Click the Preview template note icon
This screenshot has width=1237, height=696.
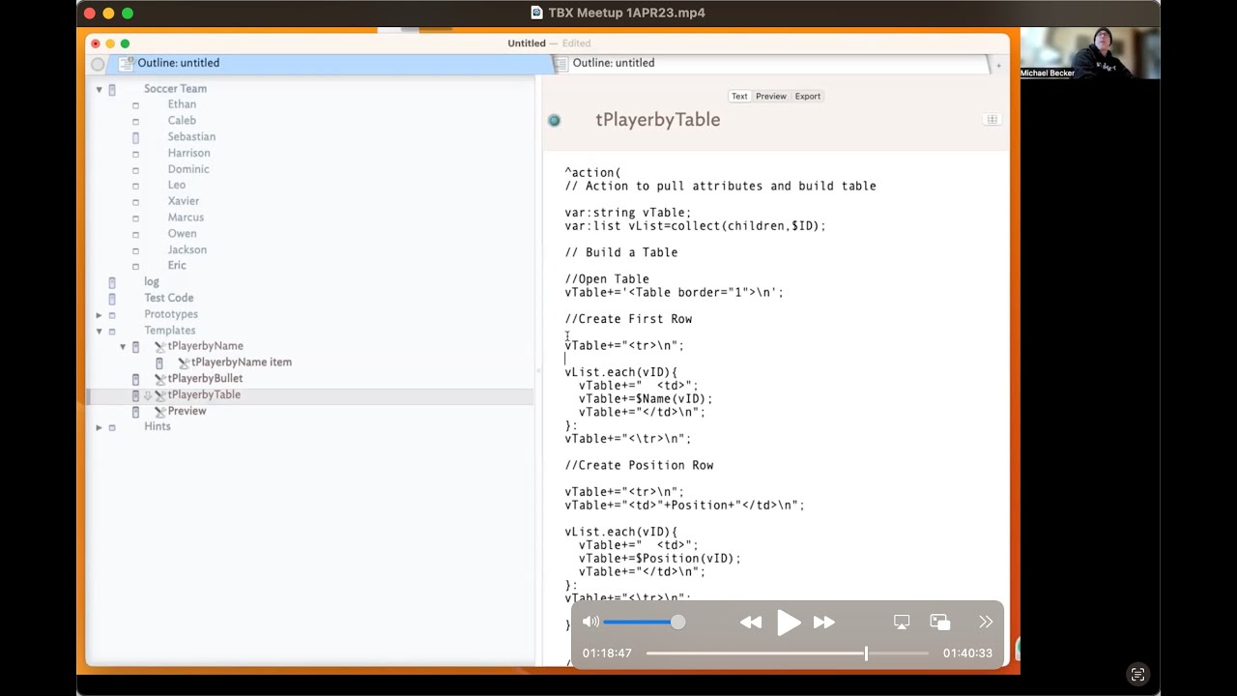[x=135, y=411]
